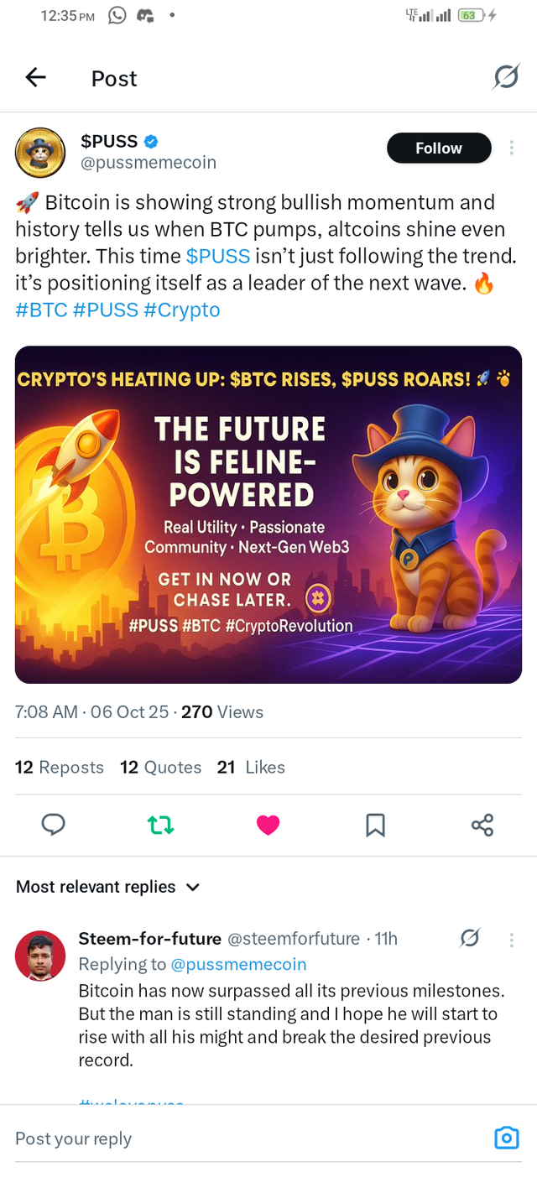Viewport: 537px width, 1193px height.
Task: Open the camera icon in the reply bar
Action: coord(506,1138)
